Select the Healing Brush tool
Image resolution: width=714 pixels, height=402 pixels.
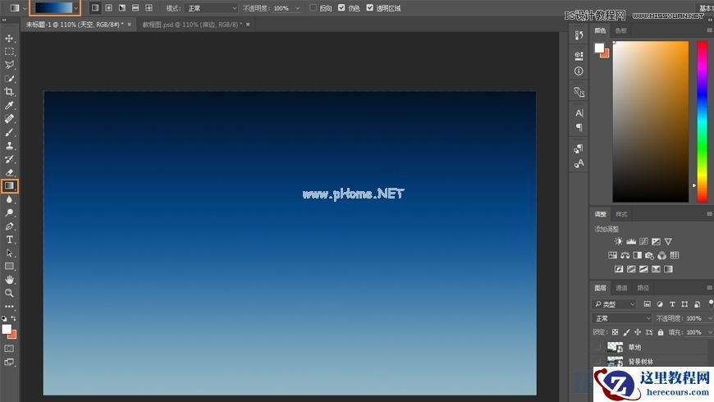pyautogui.click(x=9, y=118)
